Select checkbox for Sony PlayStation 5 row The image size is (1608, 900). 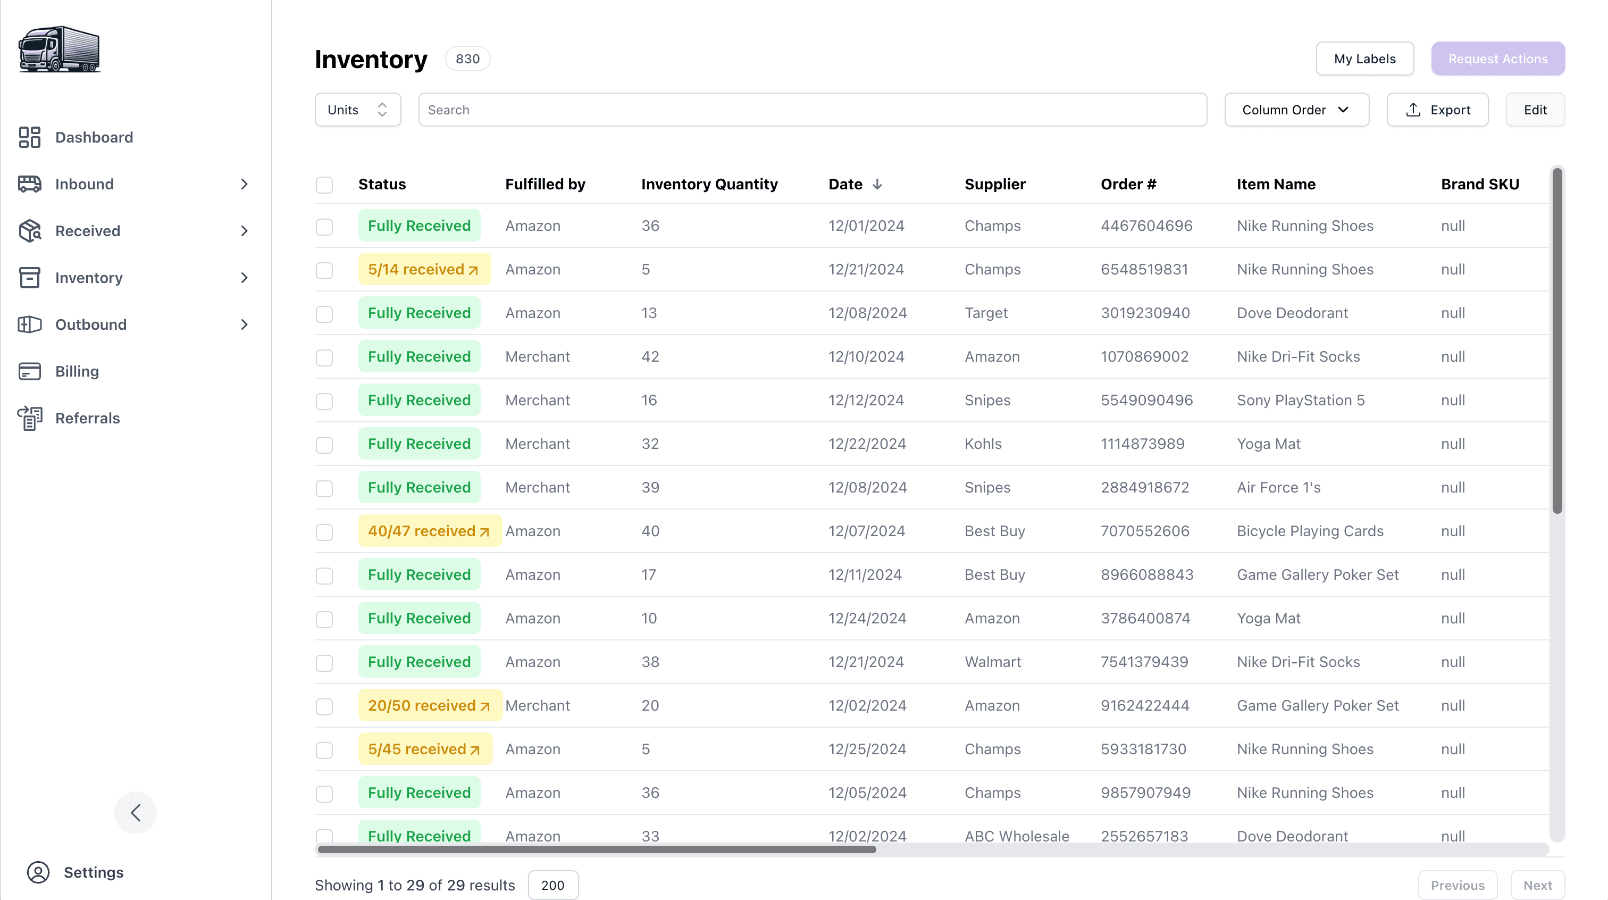[x=324, y=401]
